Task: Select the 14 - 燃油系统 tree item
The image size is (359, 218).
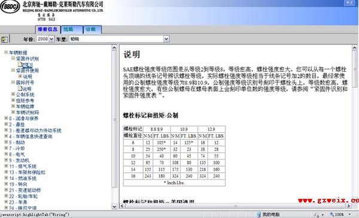Action: 23,178
